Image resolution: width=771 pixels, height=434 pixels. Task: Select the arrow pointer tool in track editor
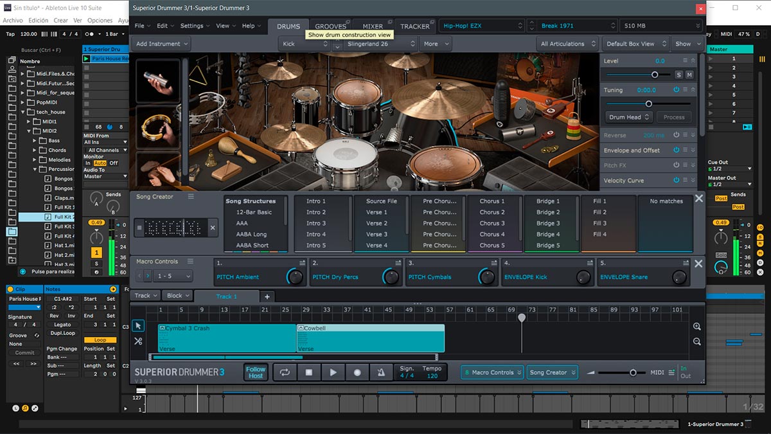138,327
